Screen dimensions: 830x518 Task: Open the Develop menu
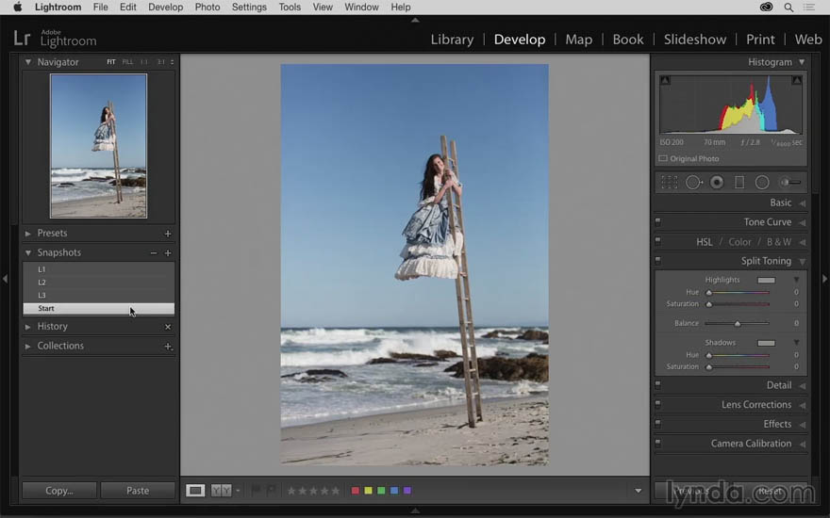166,7
